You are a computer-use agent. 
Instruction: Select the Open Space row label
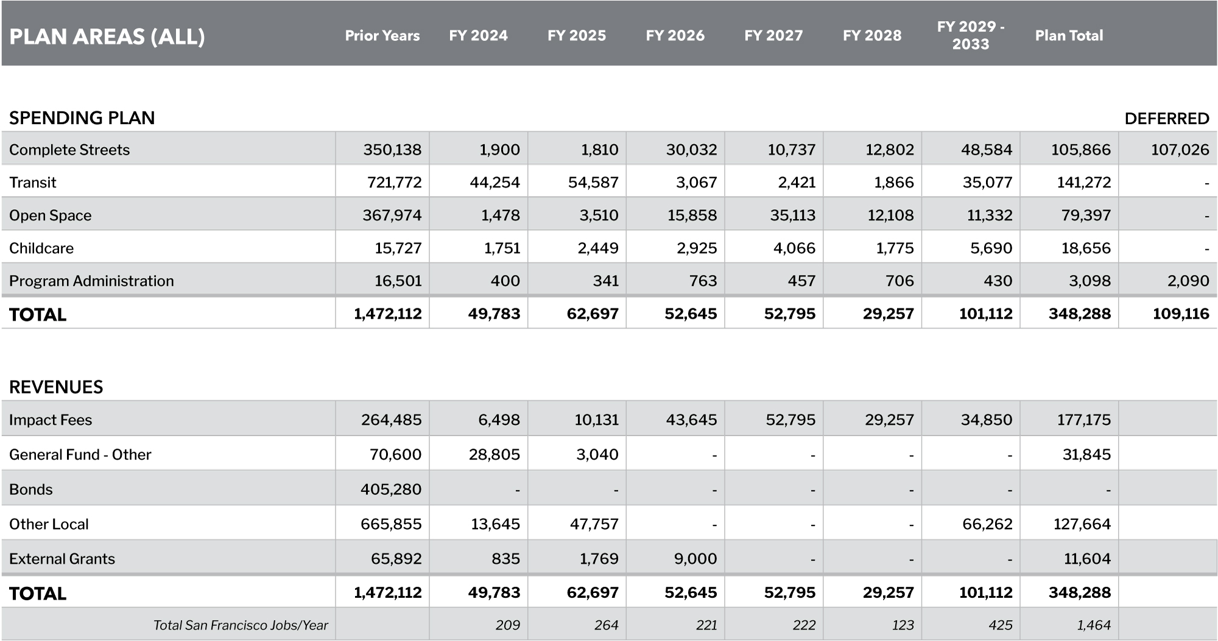(50, 215)
